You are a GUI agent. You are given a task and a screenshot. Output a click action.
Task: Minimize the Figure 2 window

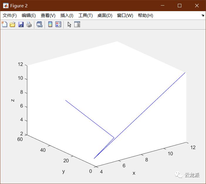pos(163,6)
